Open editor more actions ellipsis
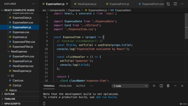The height and width of the screenshot is (106, 188). [x=182, y=4]
